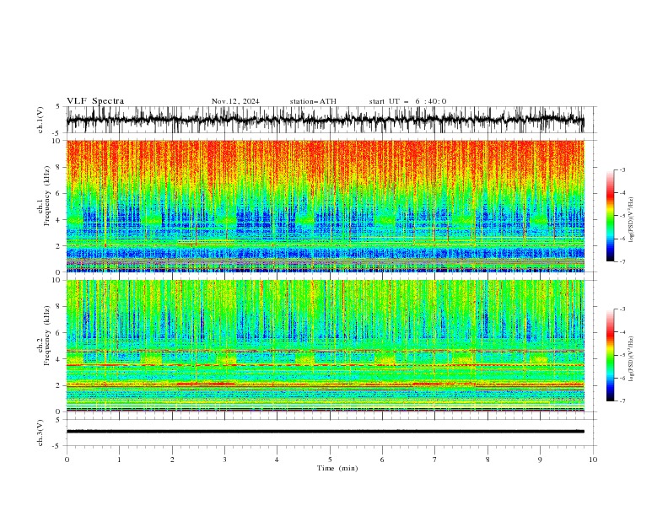Click ch.1 frequency tick '6'
The height and width of the screenshot is (516, 668).
pyautogui.click(x=59, y=193)
